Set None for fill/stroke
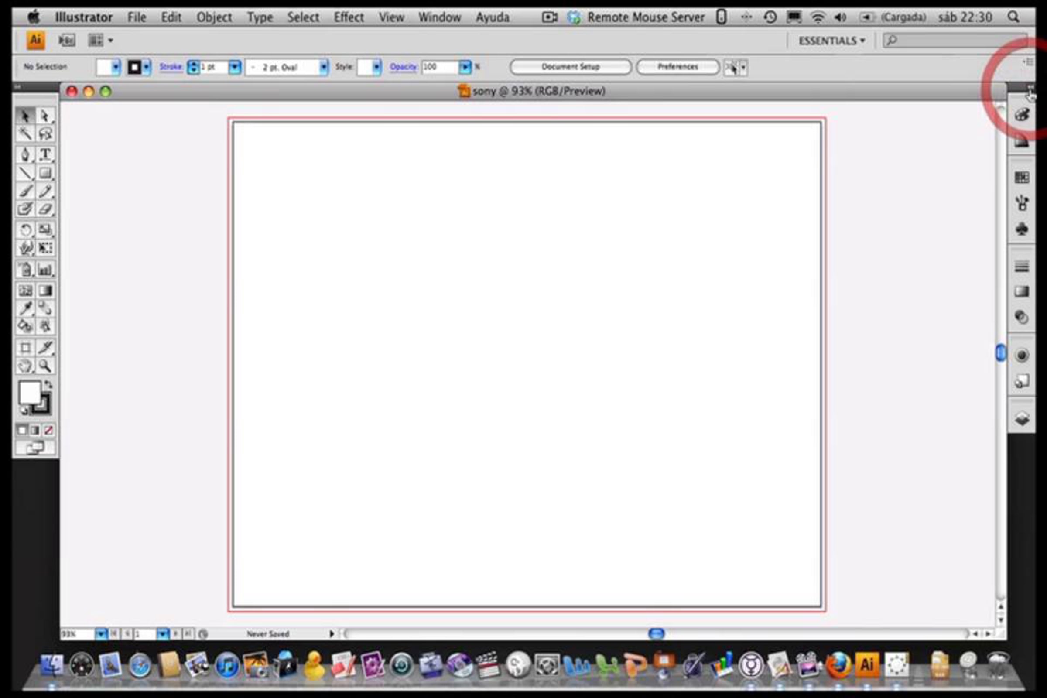The height and width of the screenshot is (698, 1047). 48,430
